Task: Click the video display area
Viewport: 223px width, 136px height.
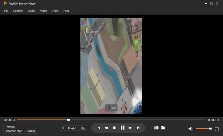Action: tap(111, 66)
